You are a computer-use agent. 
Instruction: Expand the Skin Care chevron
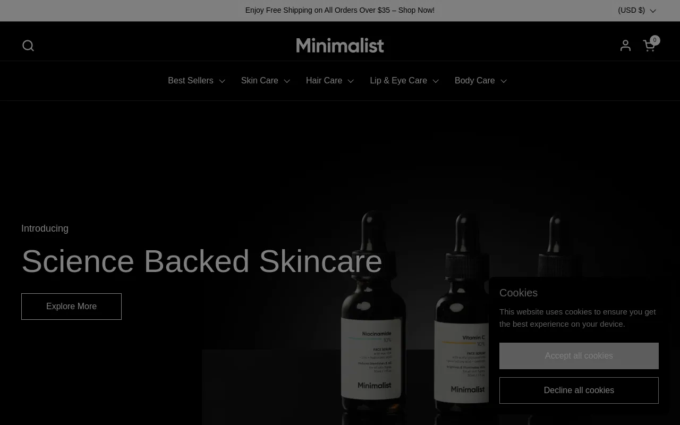[287, 81]
